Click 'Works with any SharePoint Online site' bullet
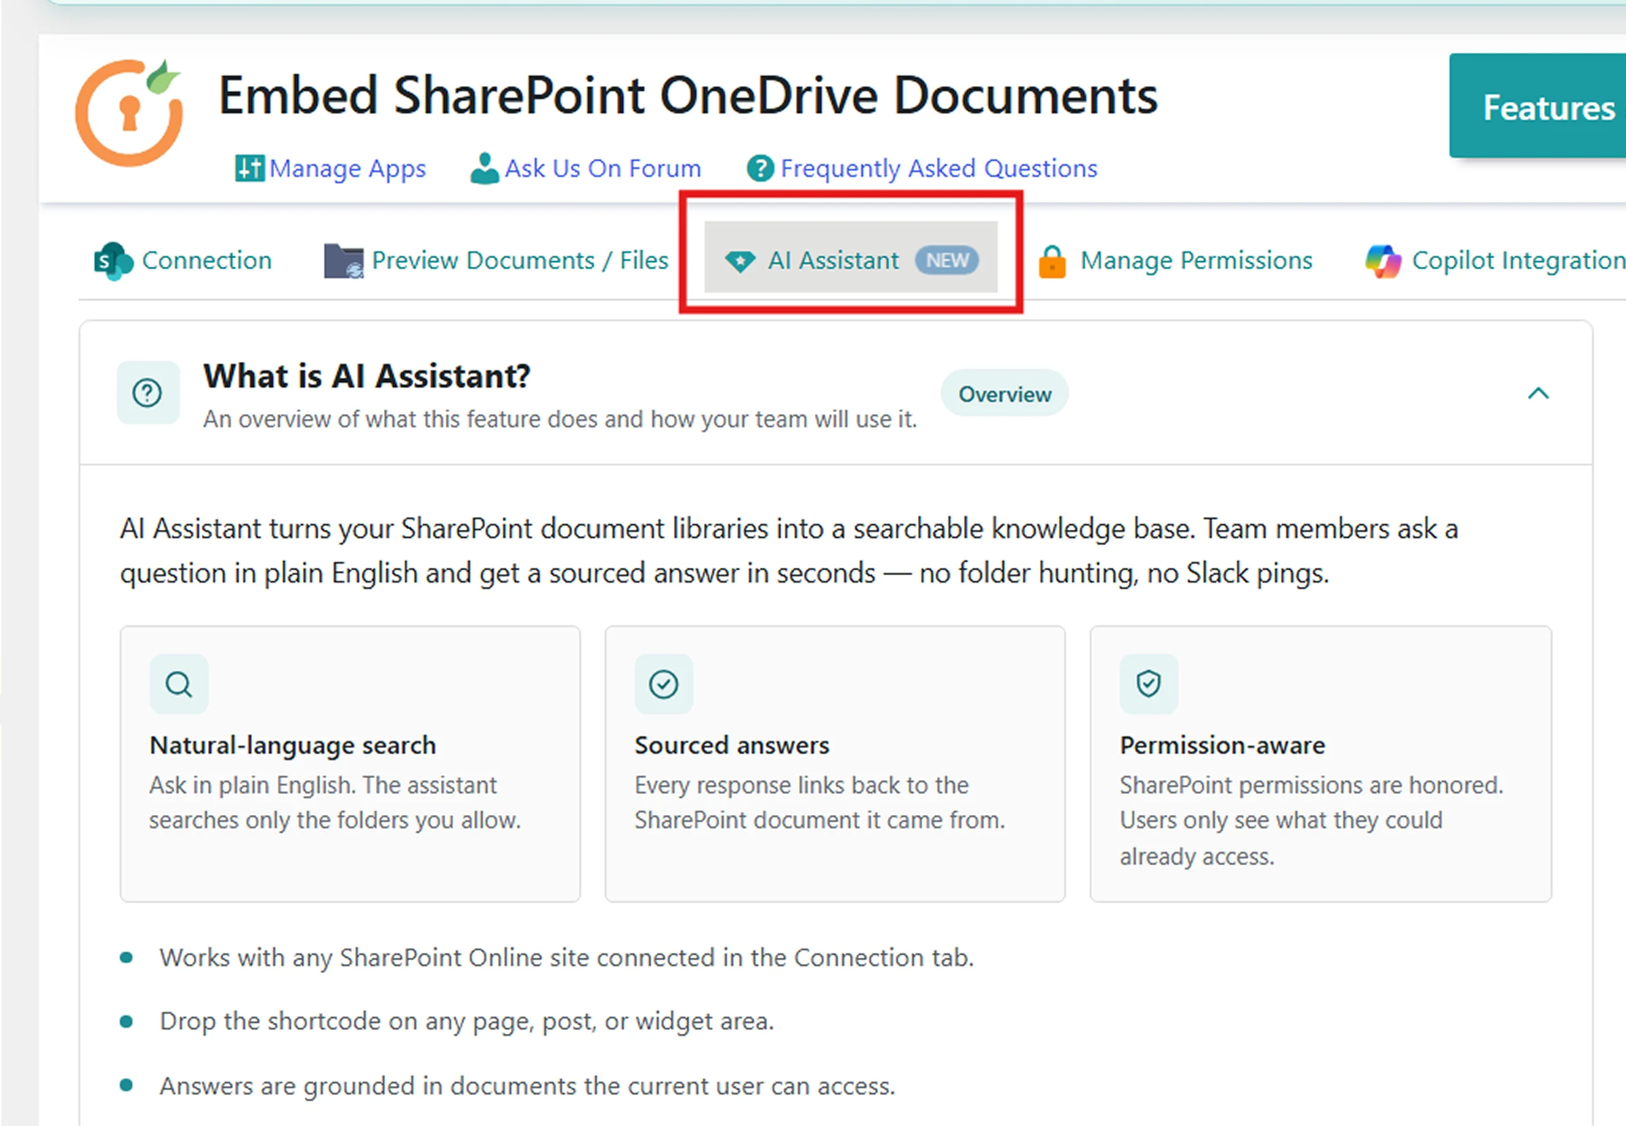The height and width of the screenshot is (1126, 1626). (x=566, y=957)
